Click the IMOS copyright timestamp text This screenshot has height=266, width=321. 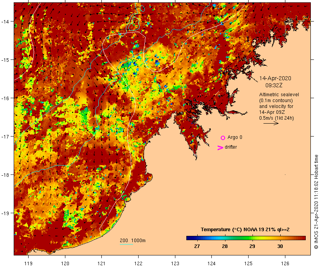pos(316,202)
